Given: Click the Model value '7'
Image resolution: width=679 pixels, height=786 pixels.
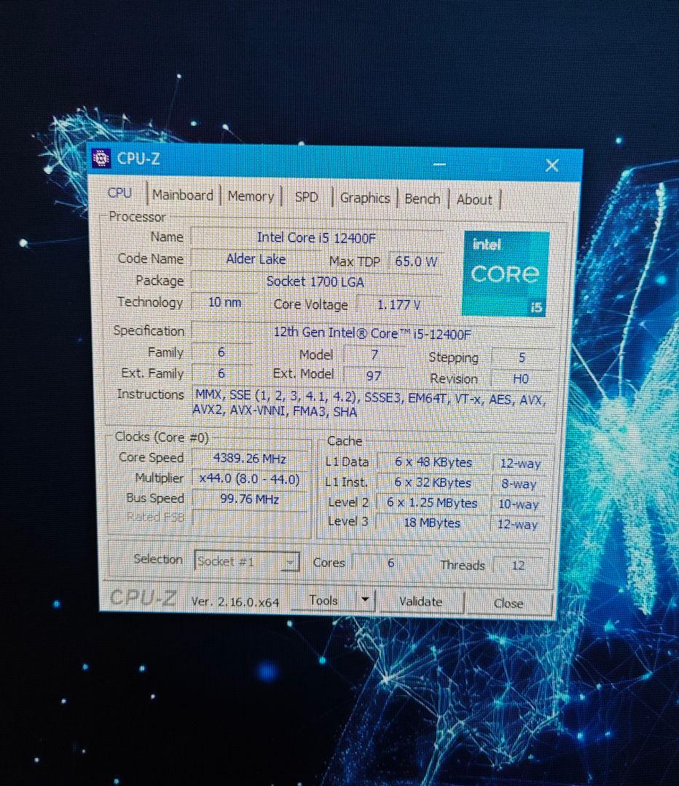Looking at the screenshot, I should coord(374,355).
